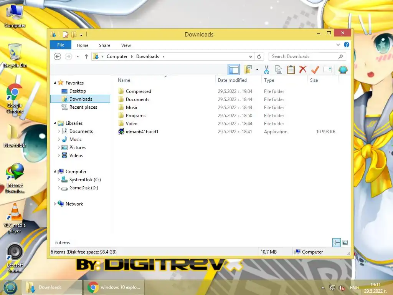Collapse the Computer tree group

[x=55, y=172]
